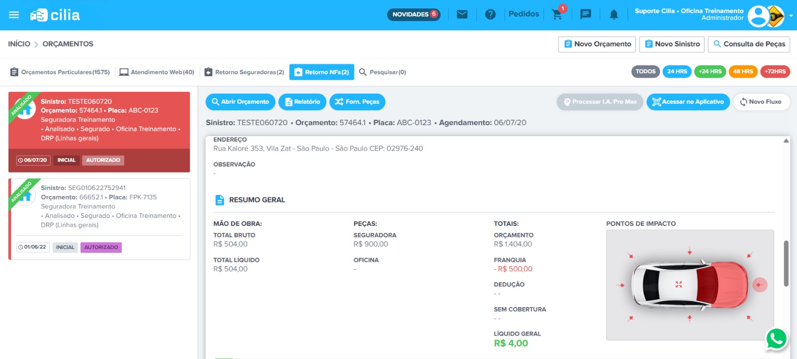Click Abrir Orçamento button

(x=240, y=102)
